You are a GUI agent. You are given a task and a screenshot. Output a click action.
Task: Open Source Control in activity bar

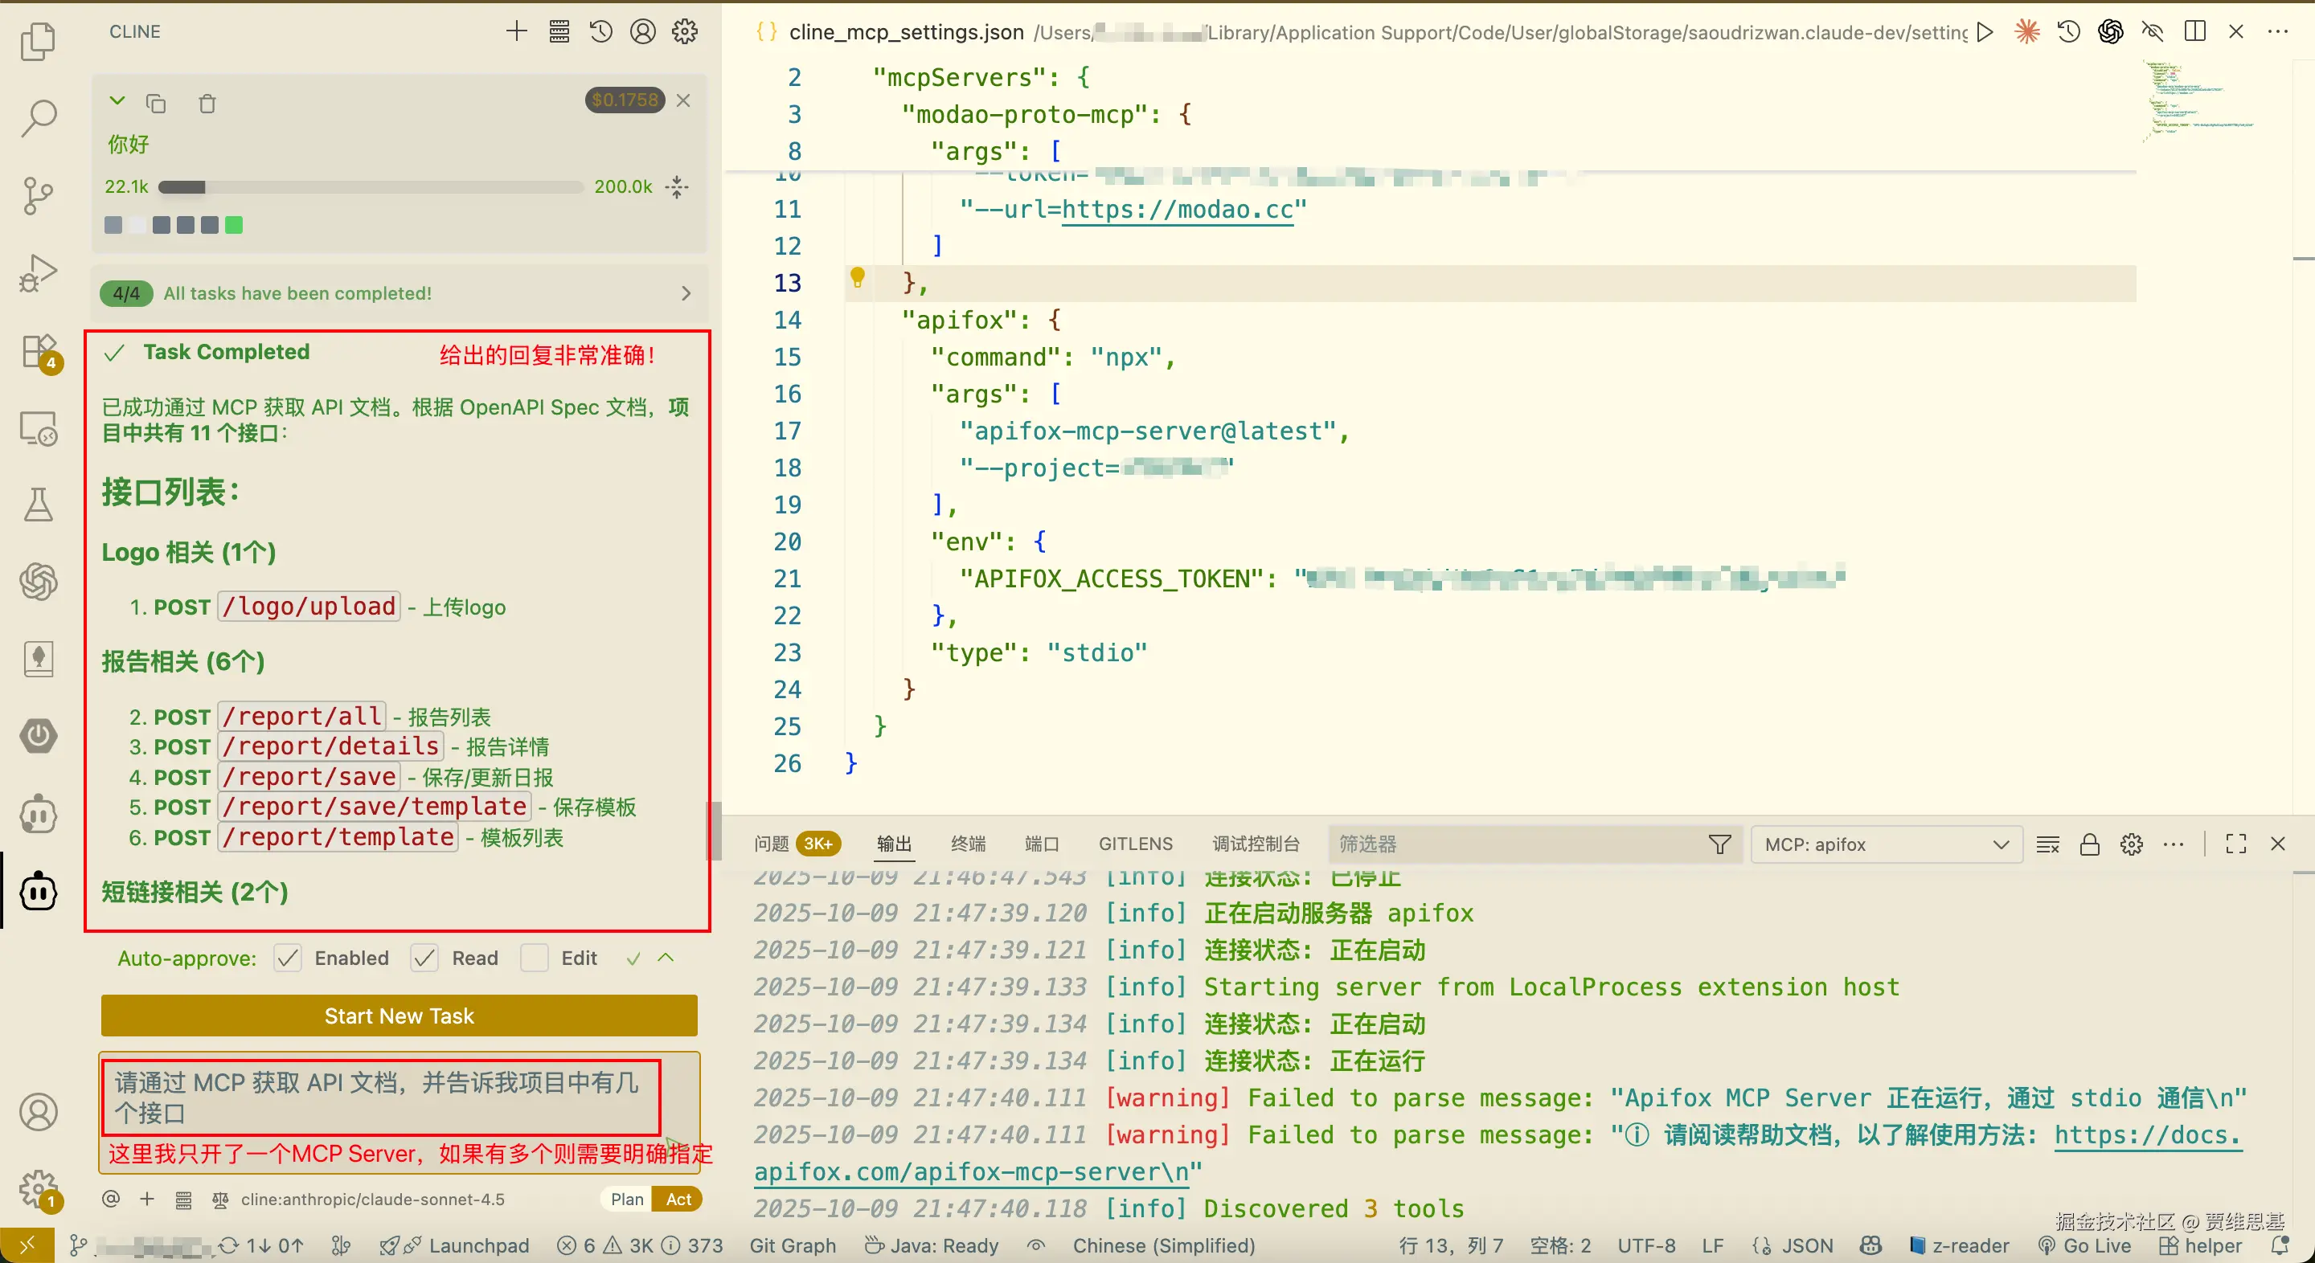click(x=38, y=195)
